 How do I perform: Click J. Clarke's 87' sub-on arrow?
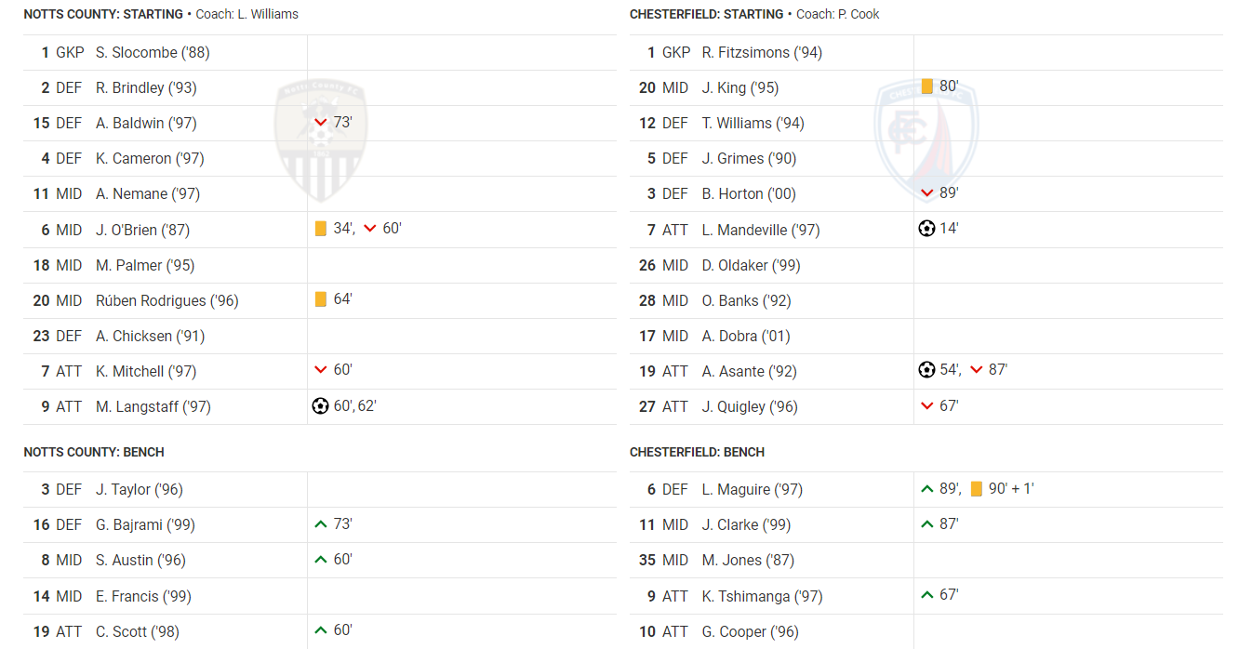[926, 523]
